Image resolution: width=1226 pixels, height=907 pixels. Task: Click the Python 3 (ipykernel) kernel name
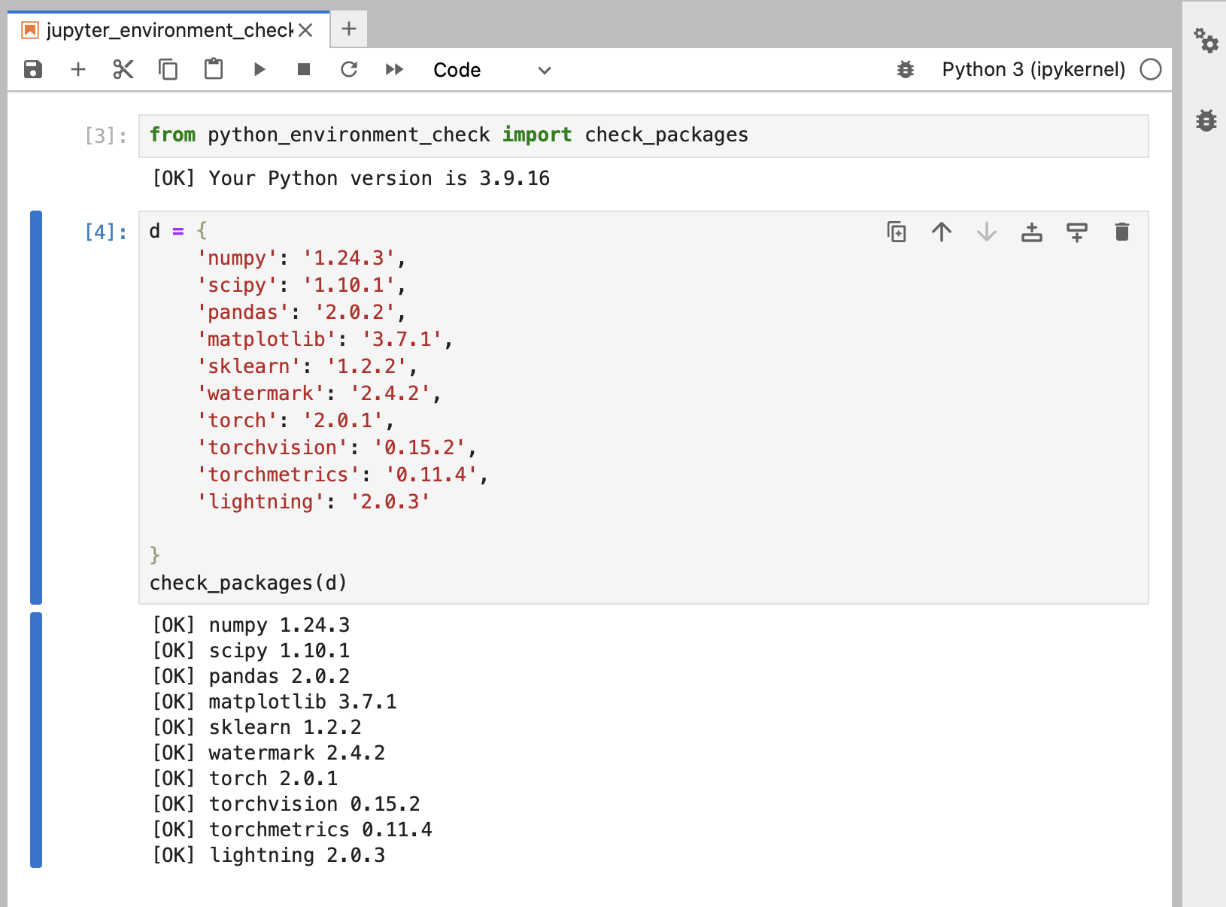[x=1033, y=70]
